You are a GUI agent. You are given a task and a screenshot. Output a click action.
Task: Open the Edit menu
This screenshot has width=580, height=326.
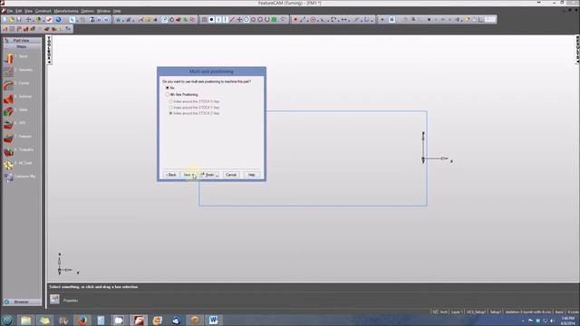pos(18,11)
